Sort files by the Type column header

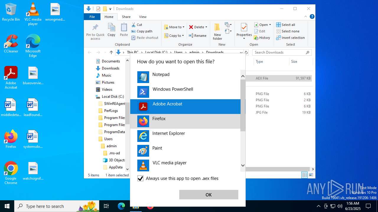click(x=271, y=62)
